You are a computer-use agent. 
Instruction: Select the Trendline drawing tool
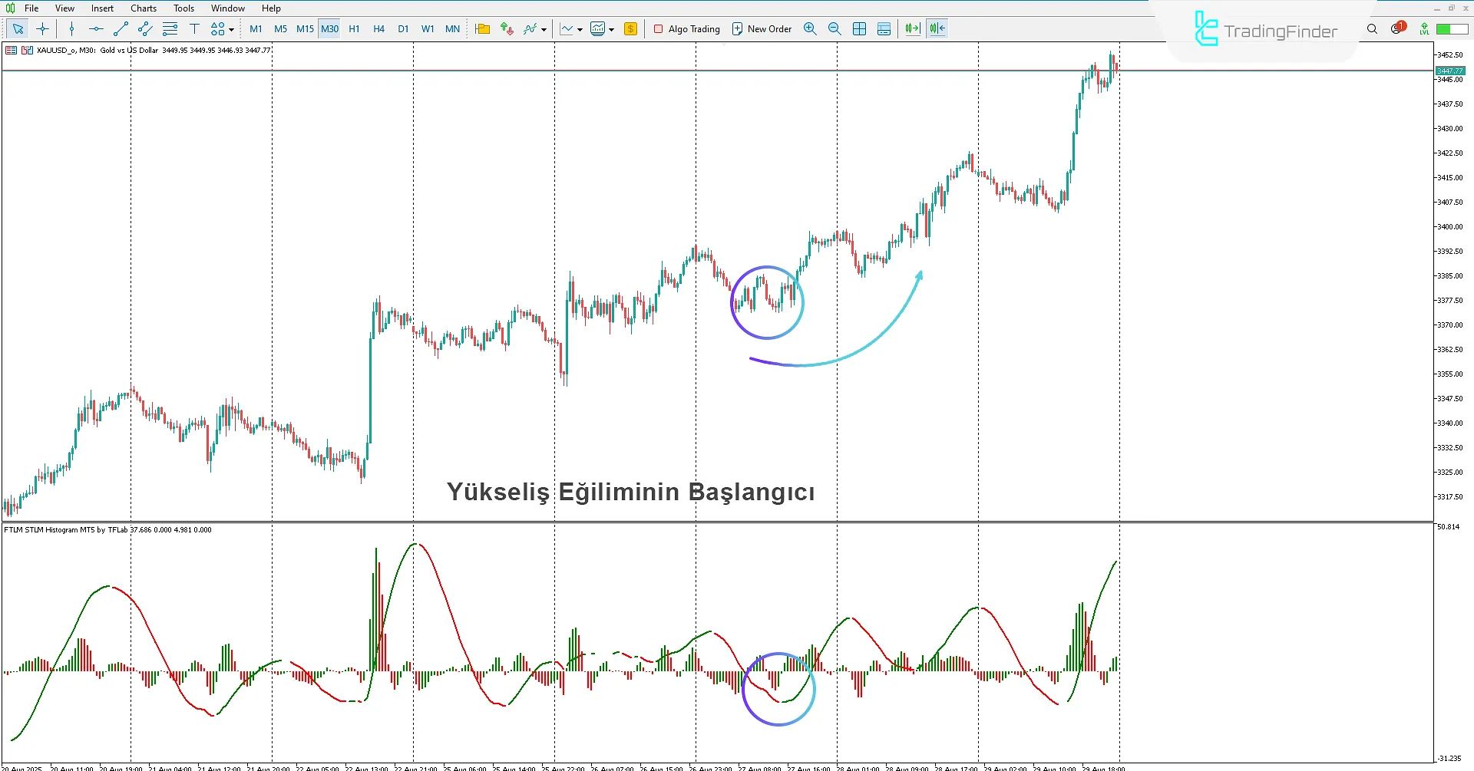pyautogui.click(x=121, y=28)
